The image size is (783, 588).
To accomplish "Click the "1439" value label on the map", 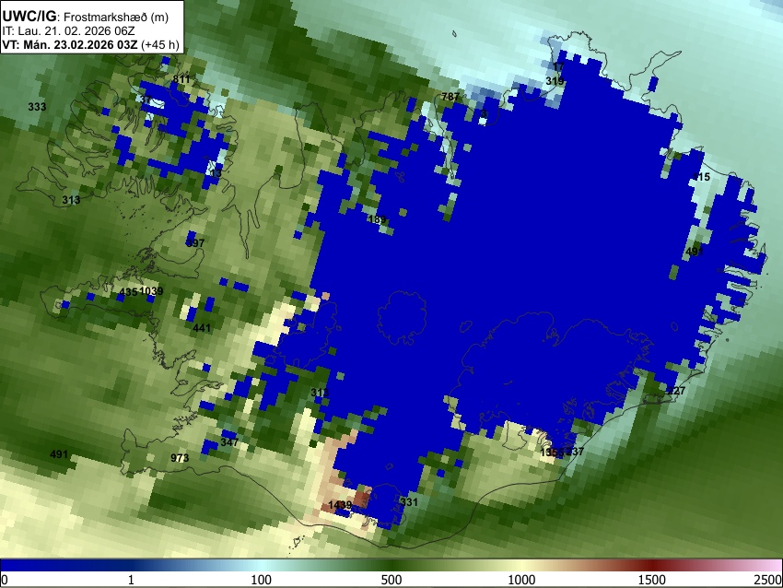I will coord(340,505).
